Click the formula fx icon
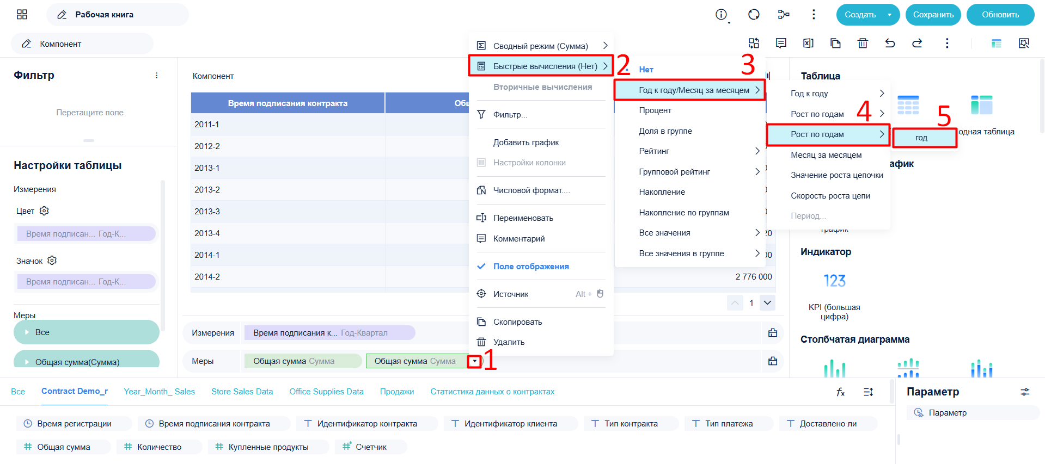Image resolution: width=1045 pixels, height=464 pixels. point(840,392)
